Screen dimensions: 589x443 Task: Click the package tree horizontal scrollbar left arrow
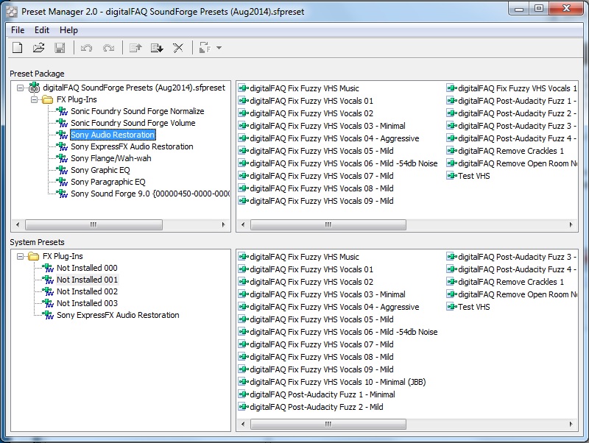(18, 225)
